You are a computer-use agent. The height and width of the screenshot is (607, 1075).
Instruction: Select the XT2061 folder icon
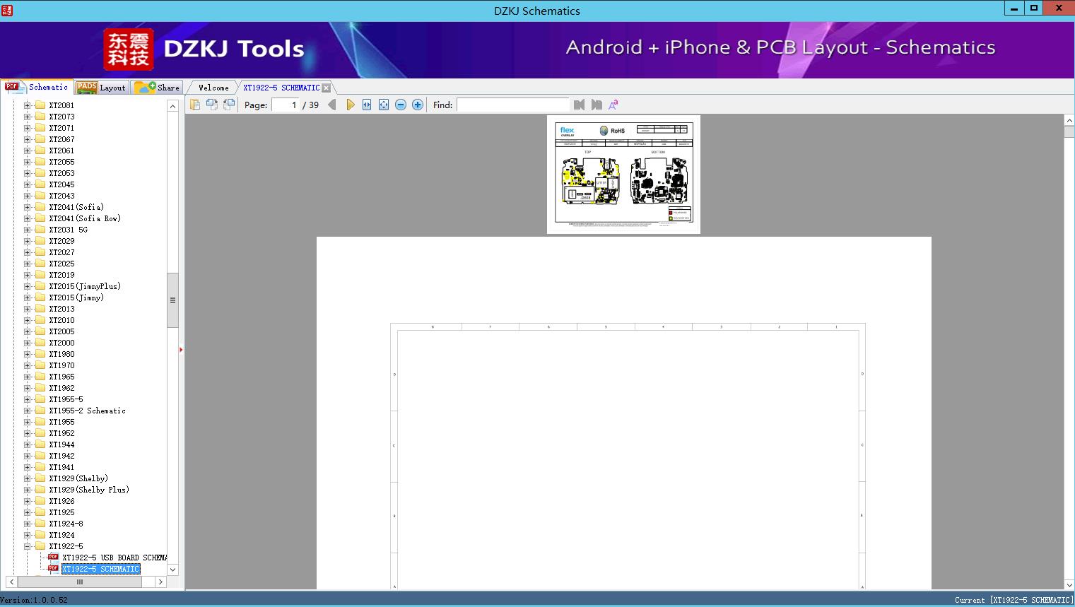pyautogui.click(x=40, y=151)
